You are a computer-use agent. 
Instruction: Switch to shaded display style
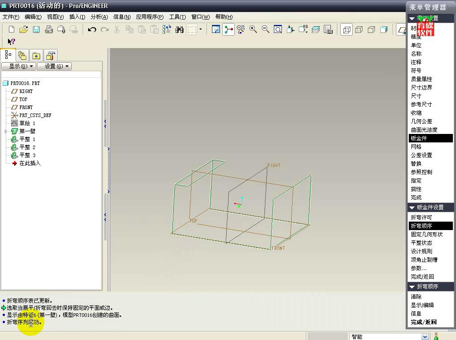click(384, 29)
